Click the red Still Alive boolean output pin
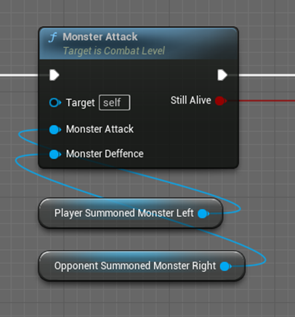 221,101
